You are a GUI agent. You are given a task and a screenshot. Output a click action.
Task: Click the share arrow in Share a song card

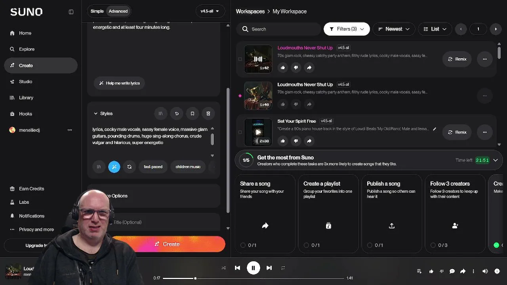[265, 226]
